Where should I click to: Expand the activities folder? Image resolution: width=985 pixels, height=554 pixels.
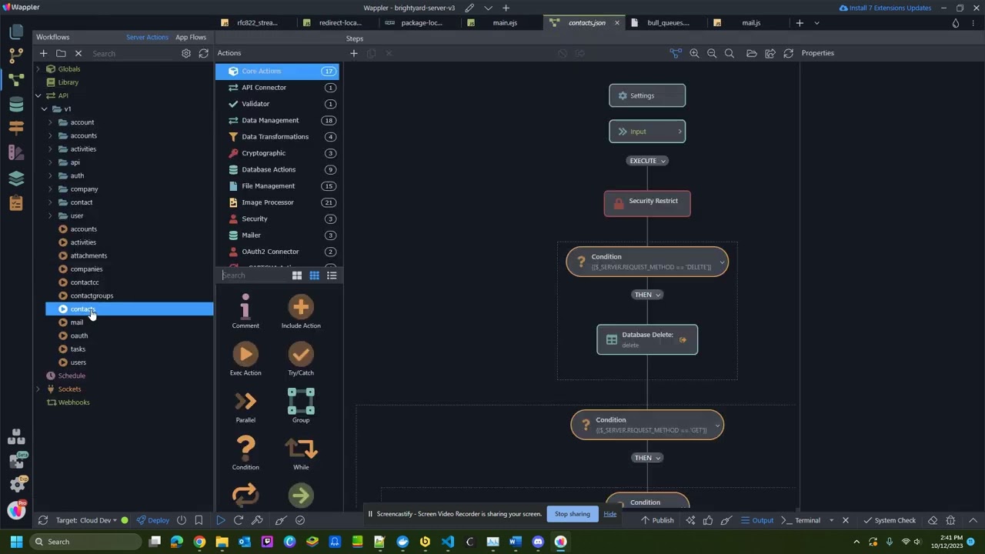pos(50,149)
